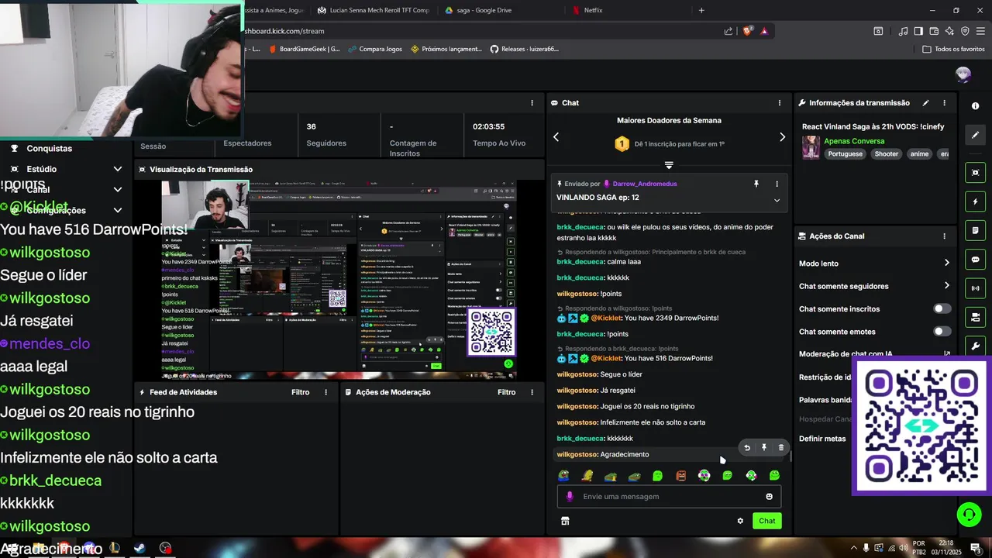Expand the pinned VINLANDO SAGA message
The image size is (992, 558).
point(777,200)
